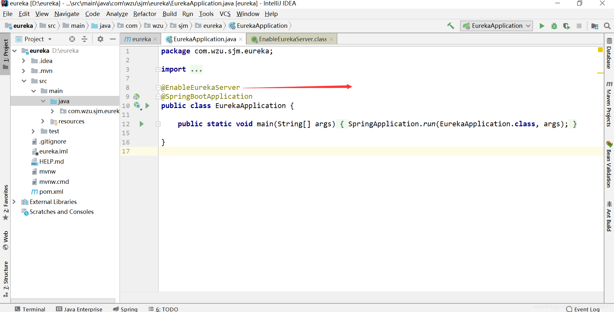Open the Terminal tool window
614x312 pixels.
[30, 309]
